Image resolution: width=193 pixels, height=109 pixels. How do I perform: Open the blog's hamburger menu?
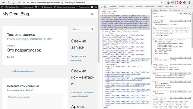coord(92,14)
